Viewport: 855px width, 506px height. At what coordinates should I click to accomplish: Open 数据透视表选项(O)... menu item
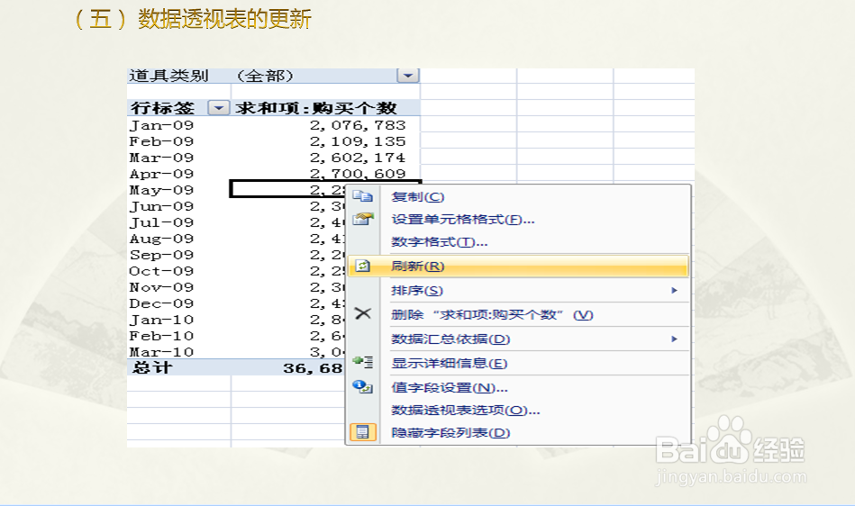pyautogui.click(x=466, y=411)
